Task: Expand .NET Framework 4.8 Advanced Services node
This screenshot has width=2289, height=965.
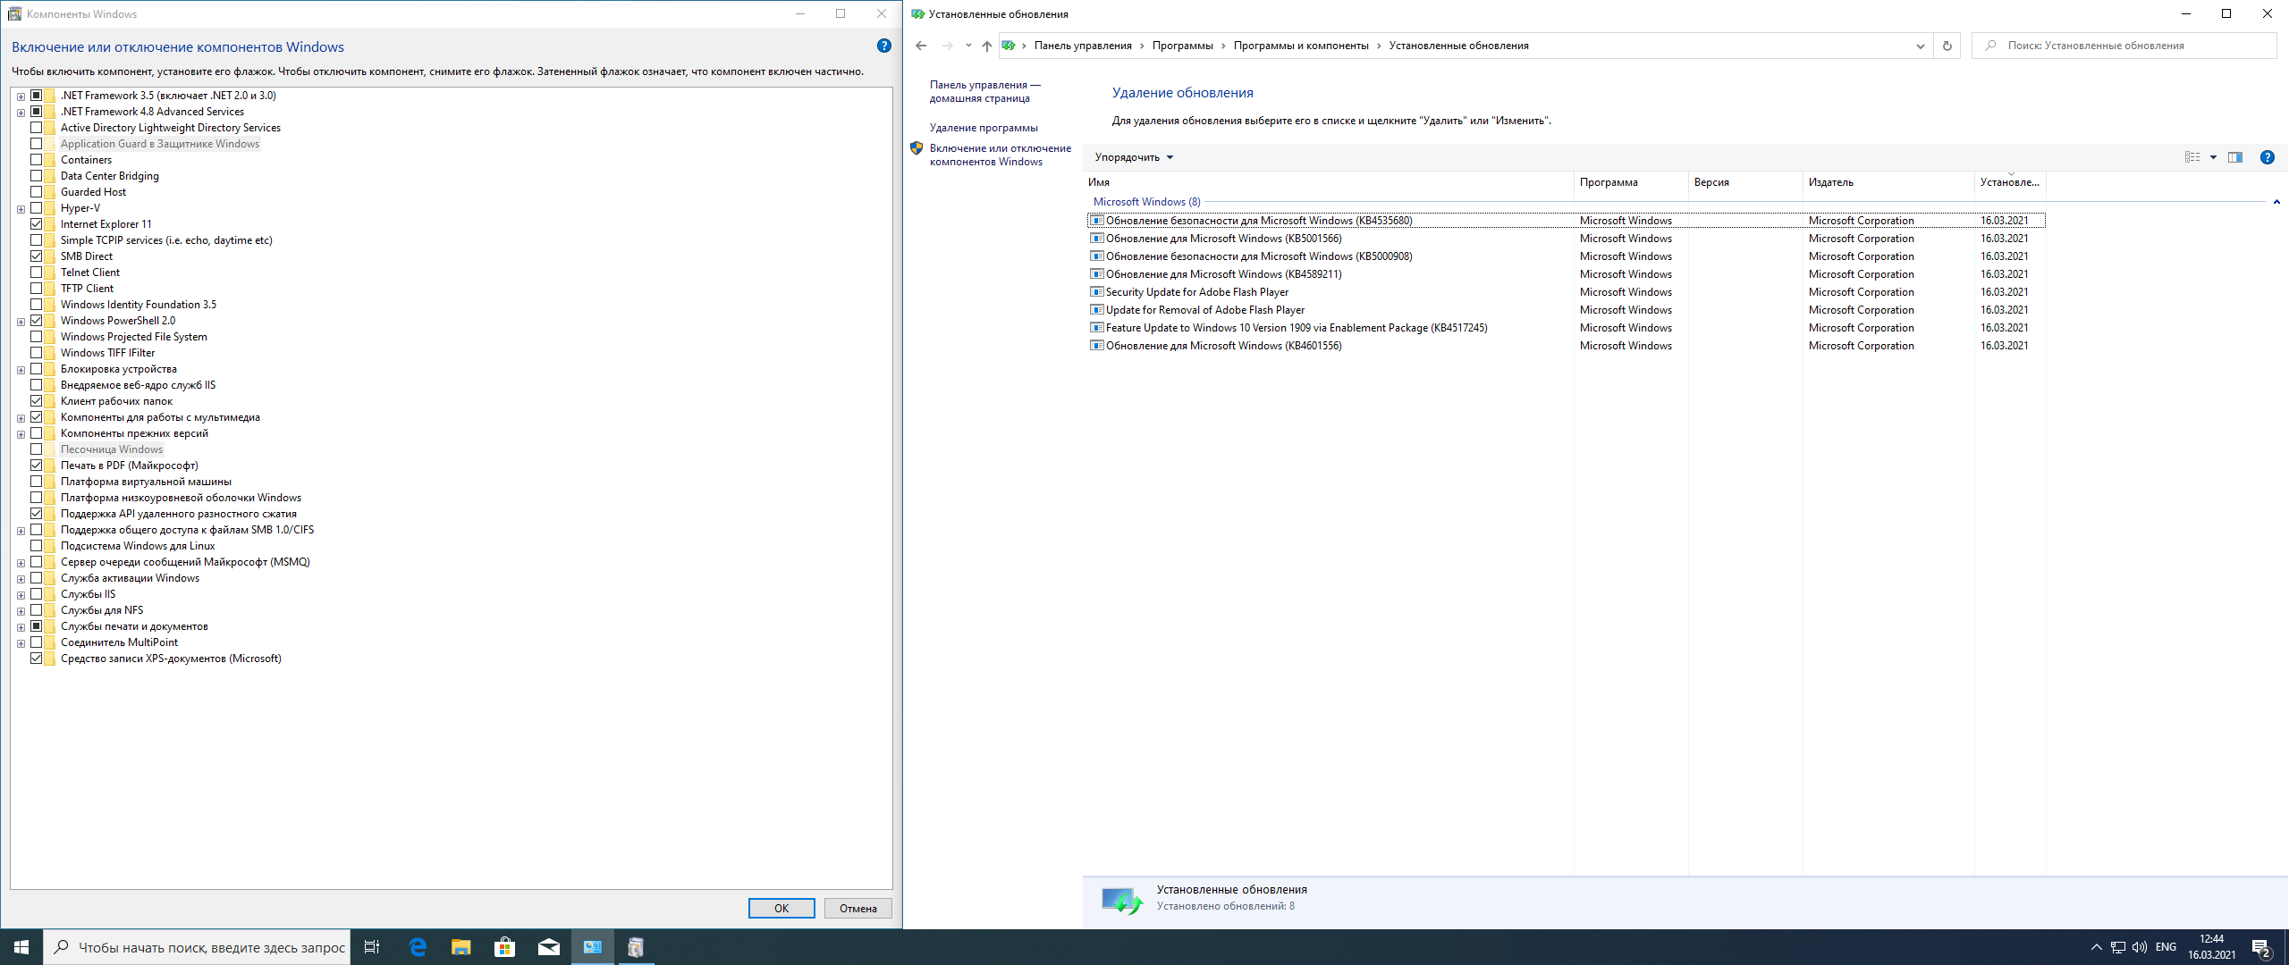Action: click(x=21, y=113)
